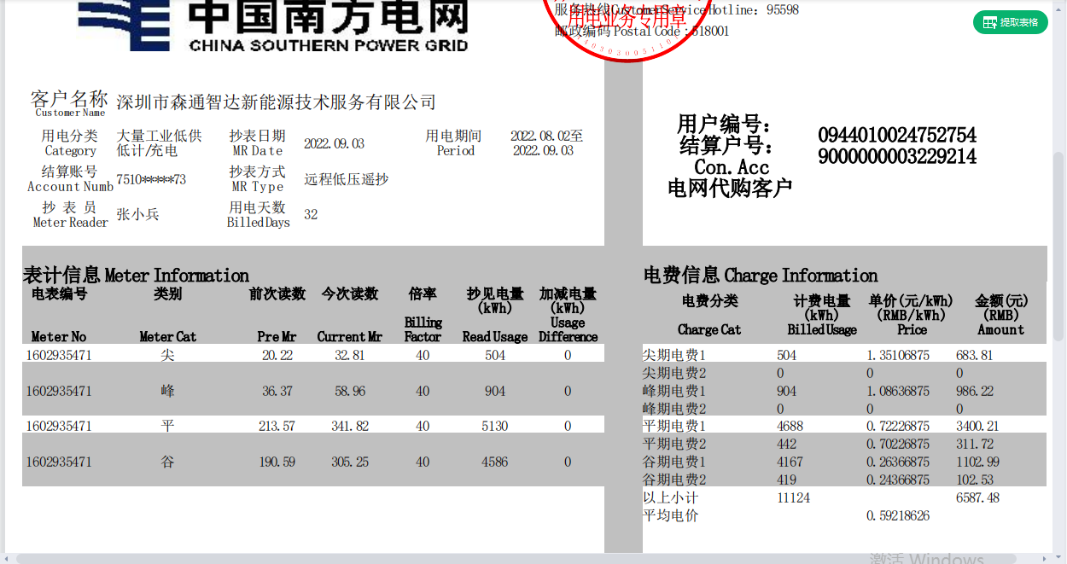The width and height of the screenshot is (1067, 564).
Task: Click the 表计信息 Meter Information heading
Action: (136, 276)
